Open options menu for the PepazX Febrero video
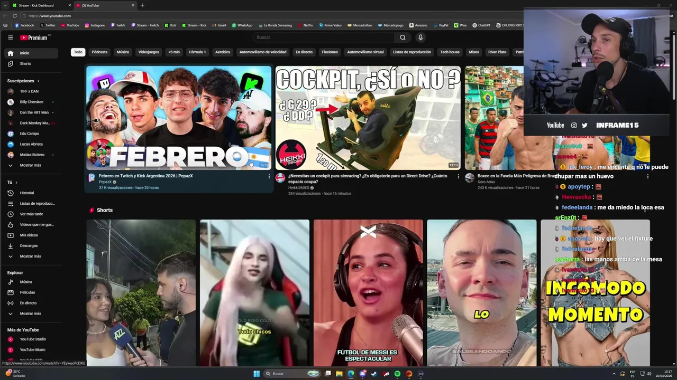 pyautogui.click(x=269, y=176)
